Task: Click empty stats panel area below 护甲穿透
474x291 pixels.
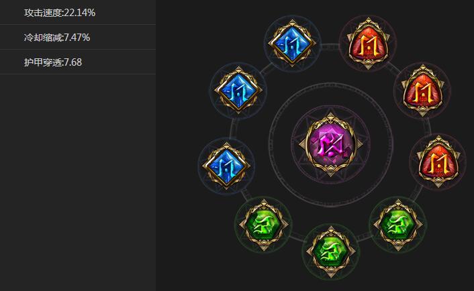Action: [x=78, y=182]
